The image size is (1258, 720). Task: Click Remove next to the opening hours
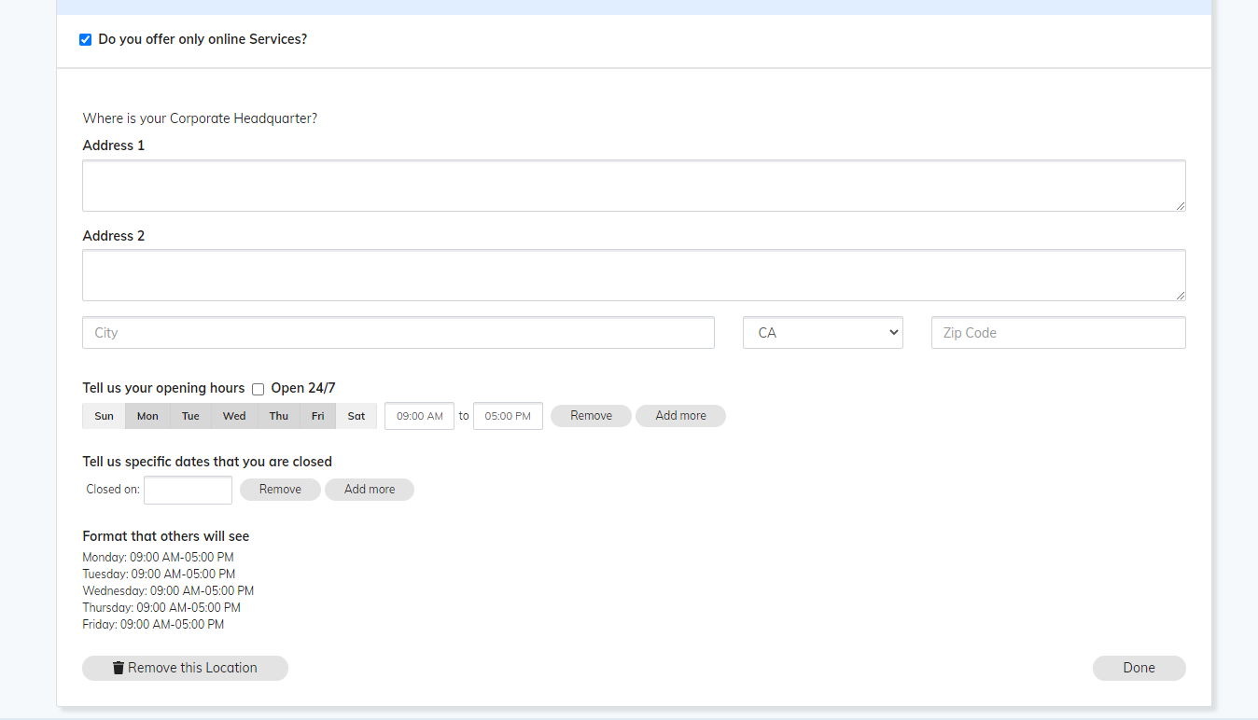click(x=590, y=416)
